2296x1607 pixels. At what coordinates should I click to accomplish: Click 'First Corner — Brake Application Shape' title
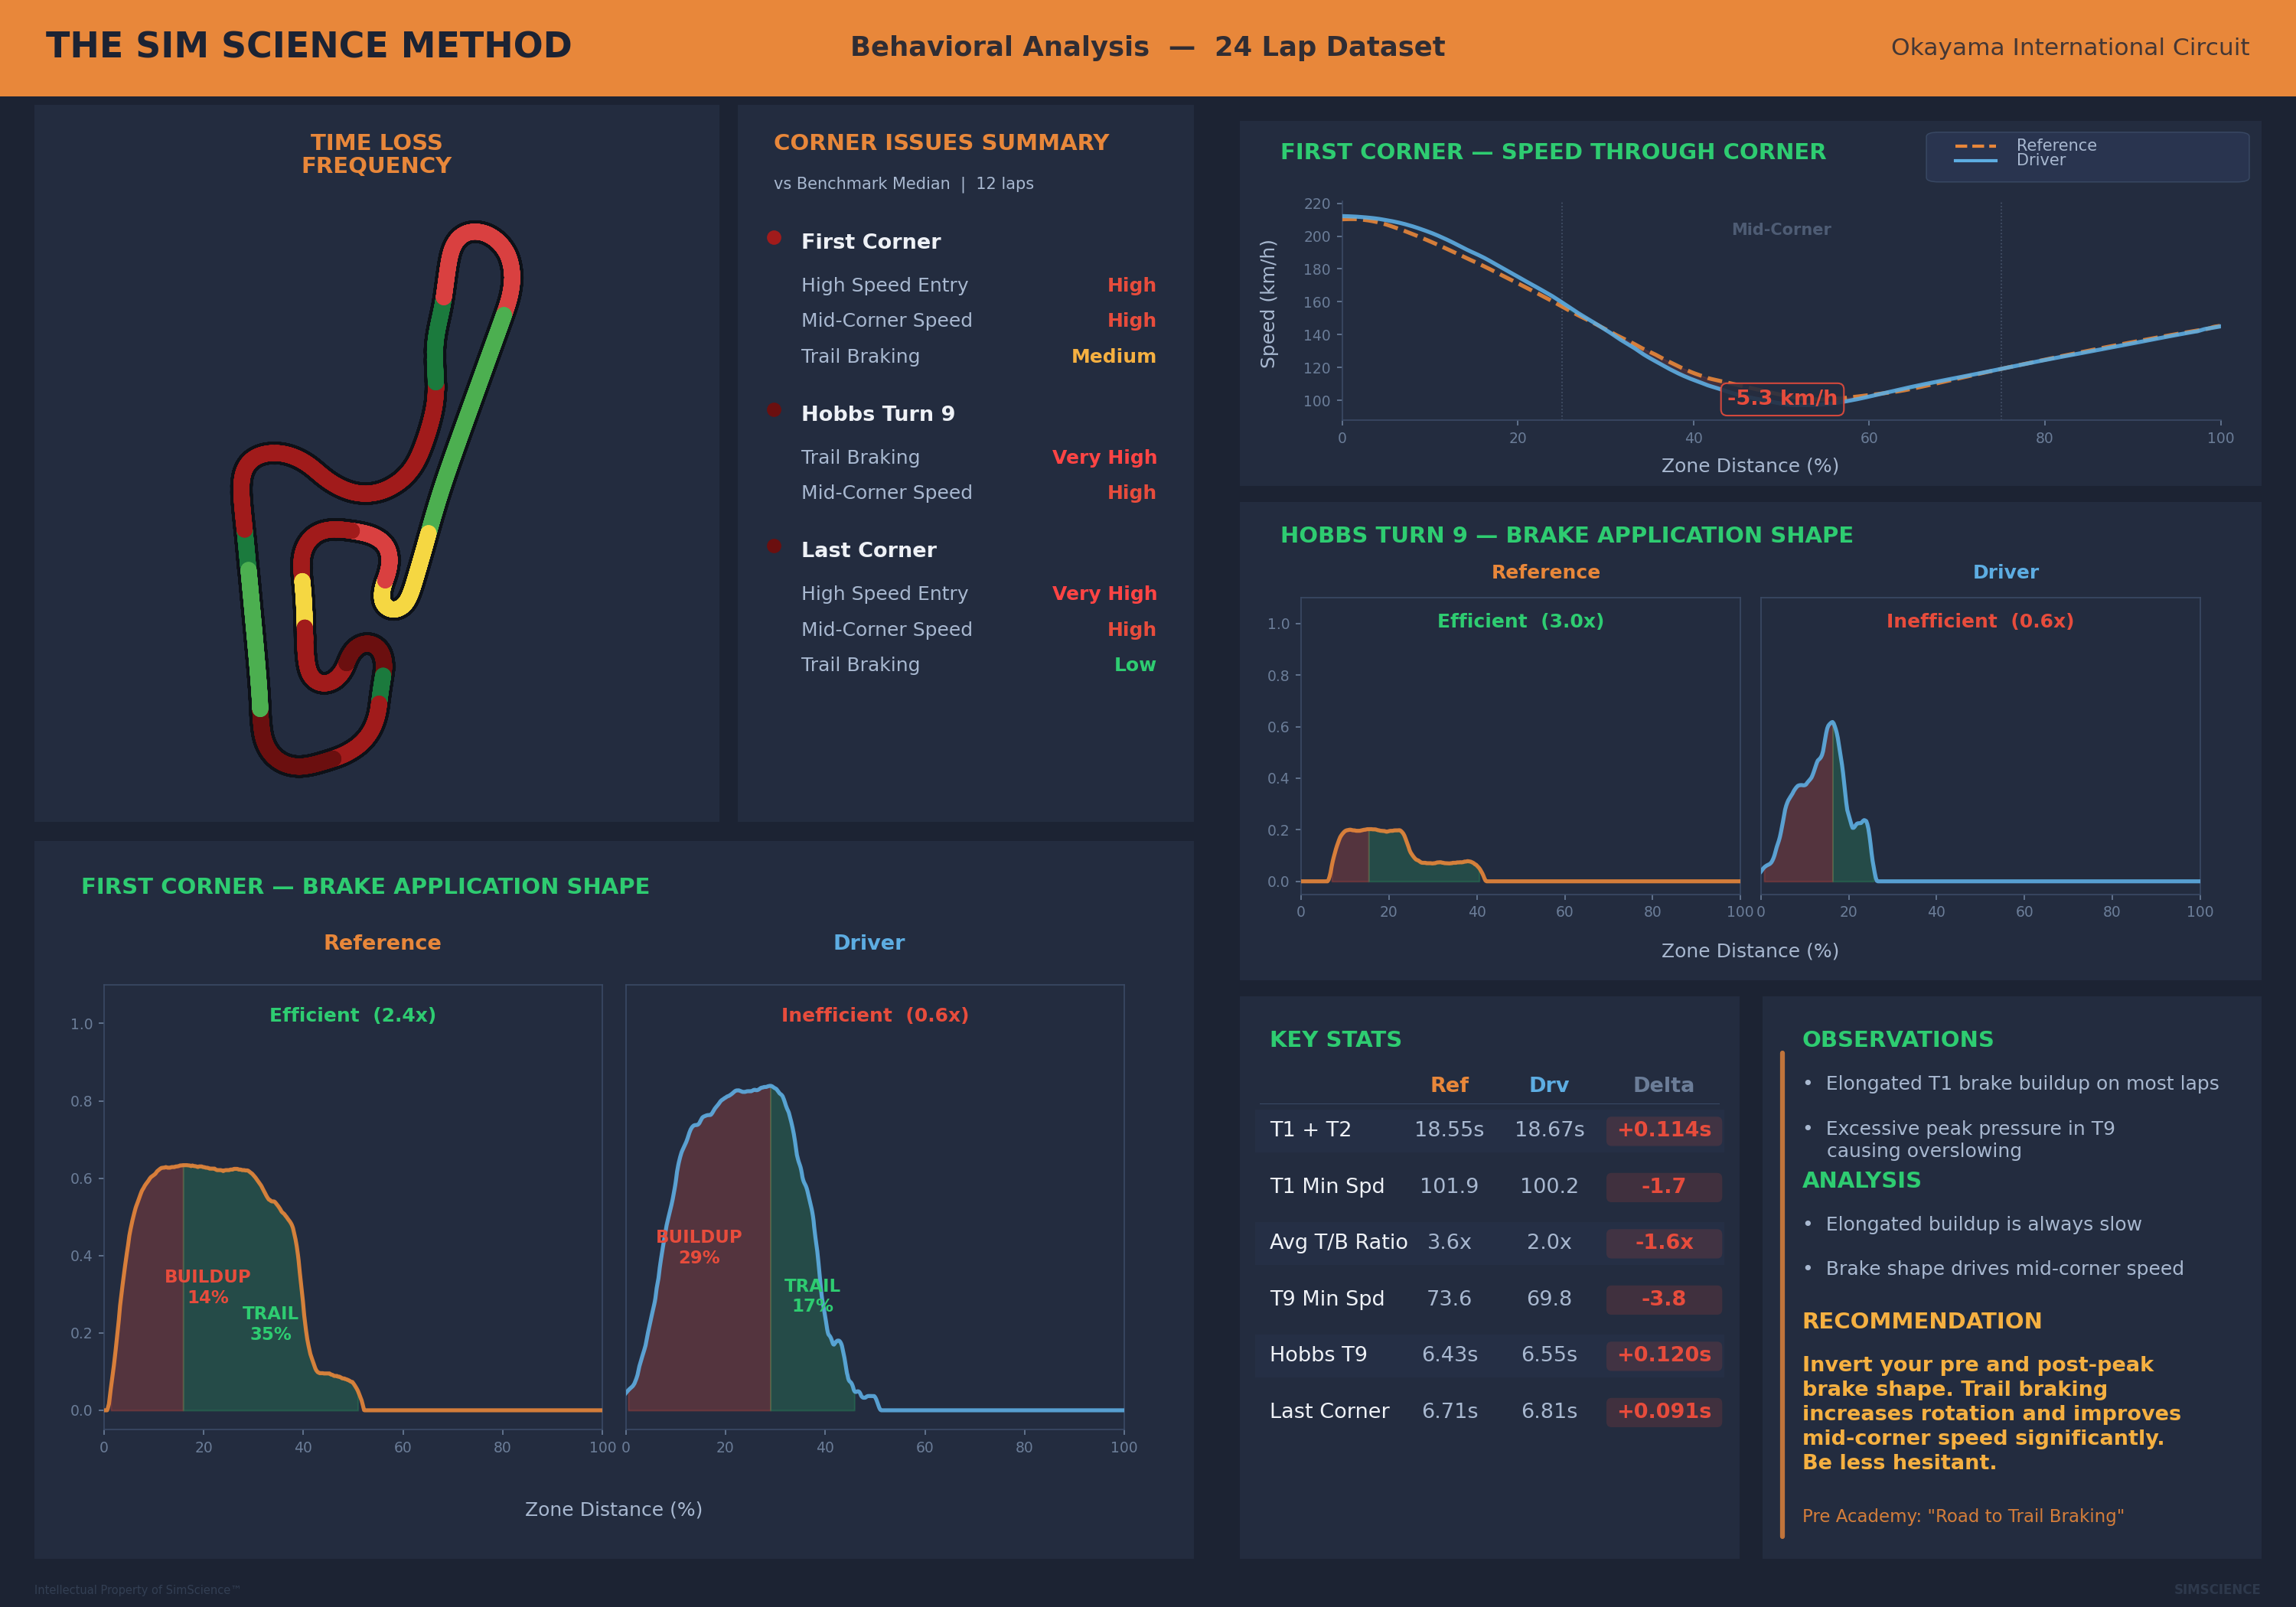click(365, 886)
